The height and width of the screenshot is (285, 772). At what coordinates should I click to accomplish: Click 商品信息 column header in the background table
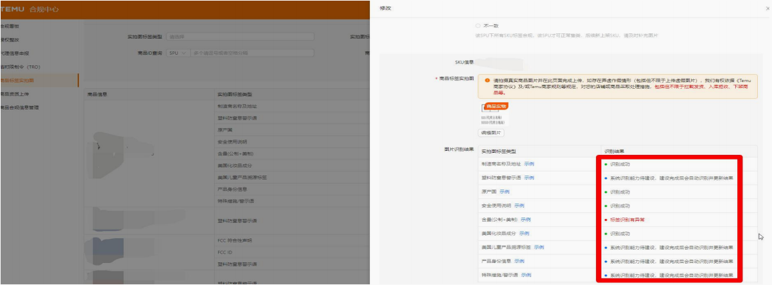tap(97, 94)
